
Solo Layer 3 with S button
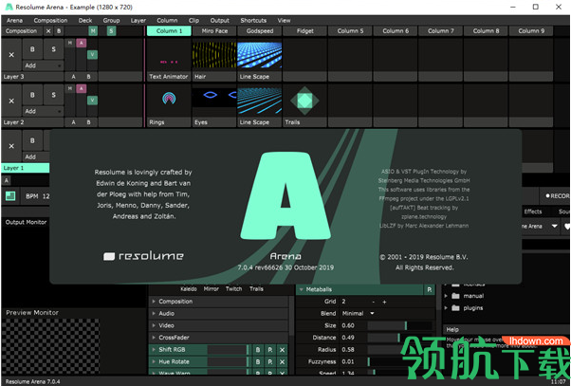pyautogui.click(x=53, y=49)
